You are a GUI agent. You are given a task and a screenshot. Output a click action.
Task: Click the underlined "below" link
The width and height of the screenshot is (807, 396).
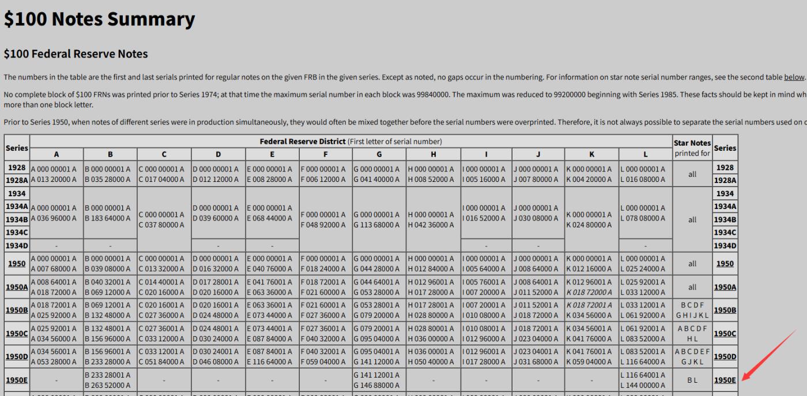794,77
